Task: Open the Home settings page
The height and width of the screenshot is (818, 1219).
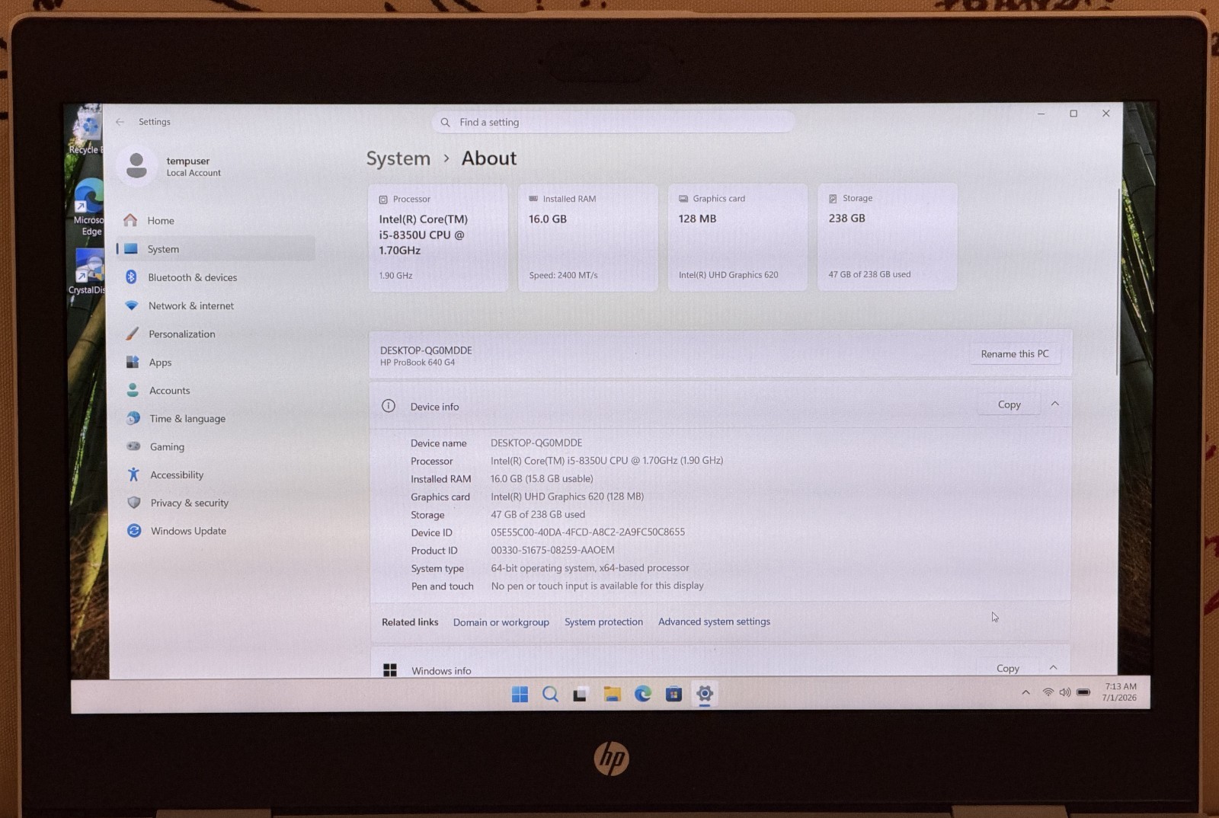Action: point(216,221)
